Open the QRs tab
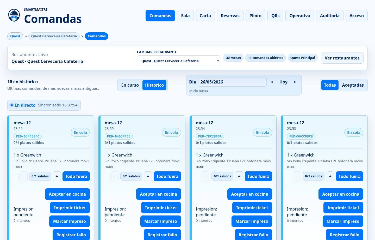Image resolution: width=375 pixels, height=240 pixels. coord(275,16)
